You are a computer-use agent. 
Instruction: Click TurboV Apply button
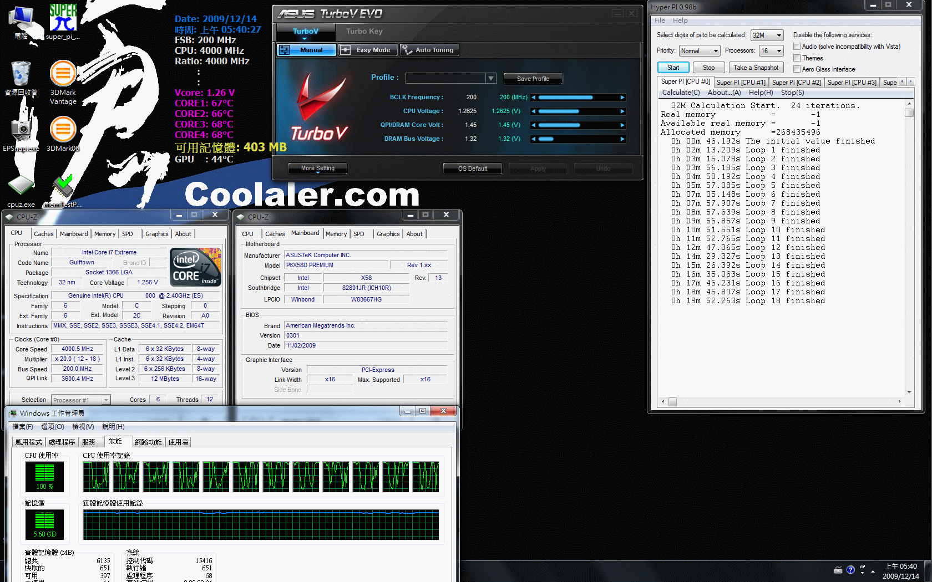[538, 169]
